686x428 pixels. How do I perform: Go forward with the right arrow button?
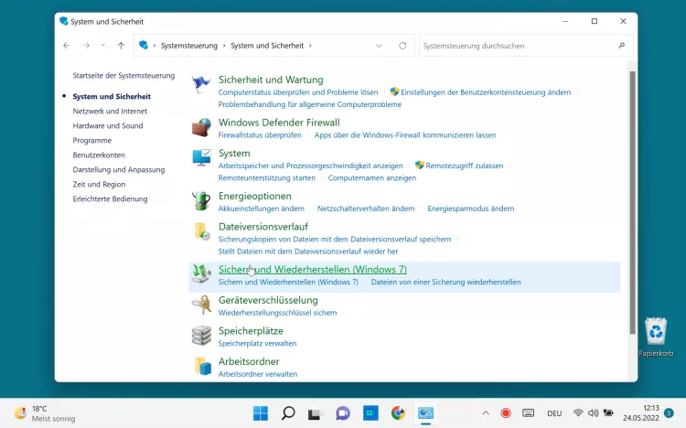[x=86, y=46]
